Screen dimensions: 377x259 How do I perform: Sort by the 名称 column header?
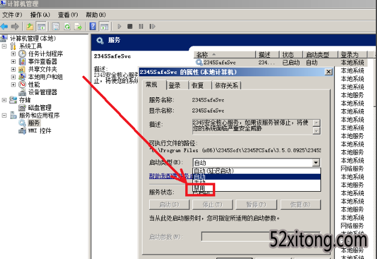tap(224, 55)
